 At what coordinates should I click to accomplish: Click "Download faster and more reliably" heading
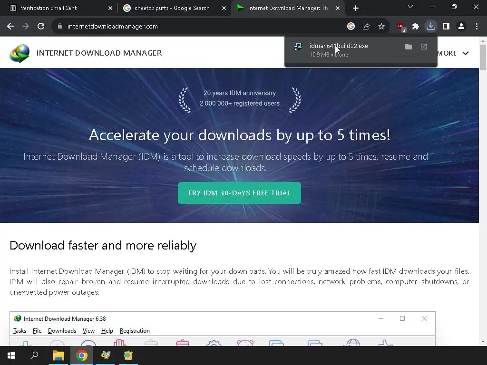(103, 246)
